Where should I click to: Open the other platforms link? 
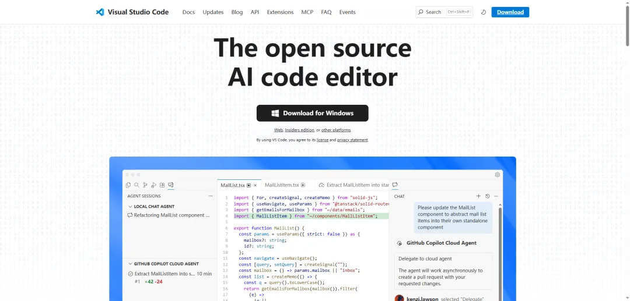coord(336,130)
